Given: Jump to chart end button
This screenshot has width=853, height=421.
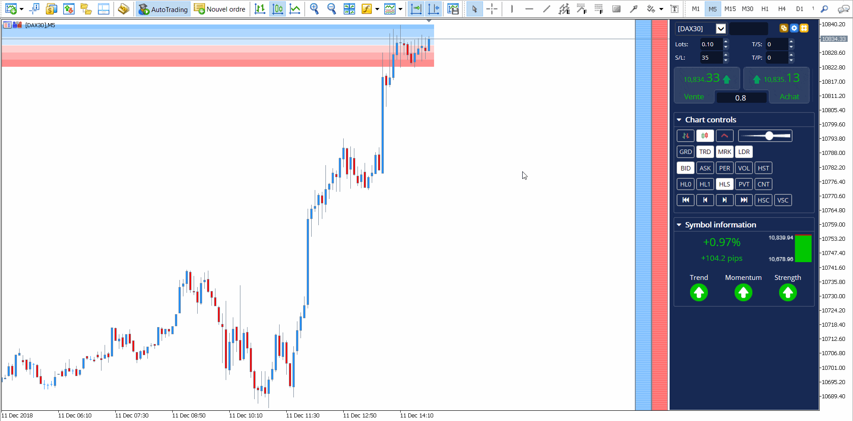Looking at the screenshot, I should coord(744,200).
